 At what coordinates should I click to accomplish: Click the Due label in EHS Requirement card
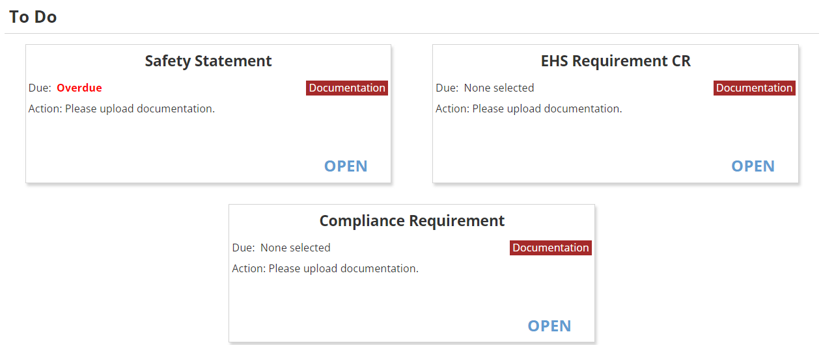click(x=447, y=88)
